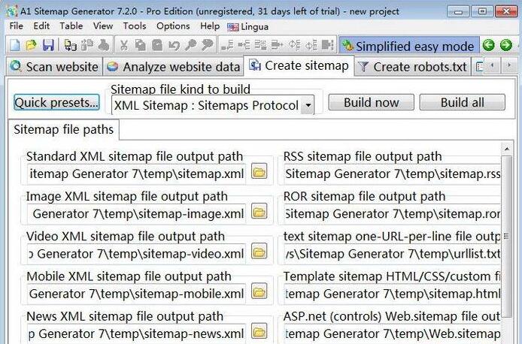Show earlier tabs with left tab arrow
The width and height of the screenshot is (522, 344).
(x=493, y=66)
